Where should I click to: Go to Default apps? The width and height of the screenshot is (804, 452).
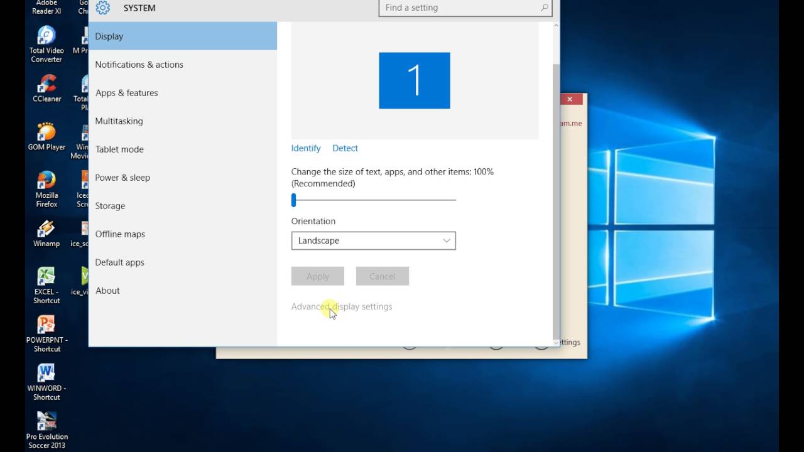pos(183,262)
